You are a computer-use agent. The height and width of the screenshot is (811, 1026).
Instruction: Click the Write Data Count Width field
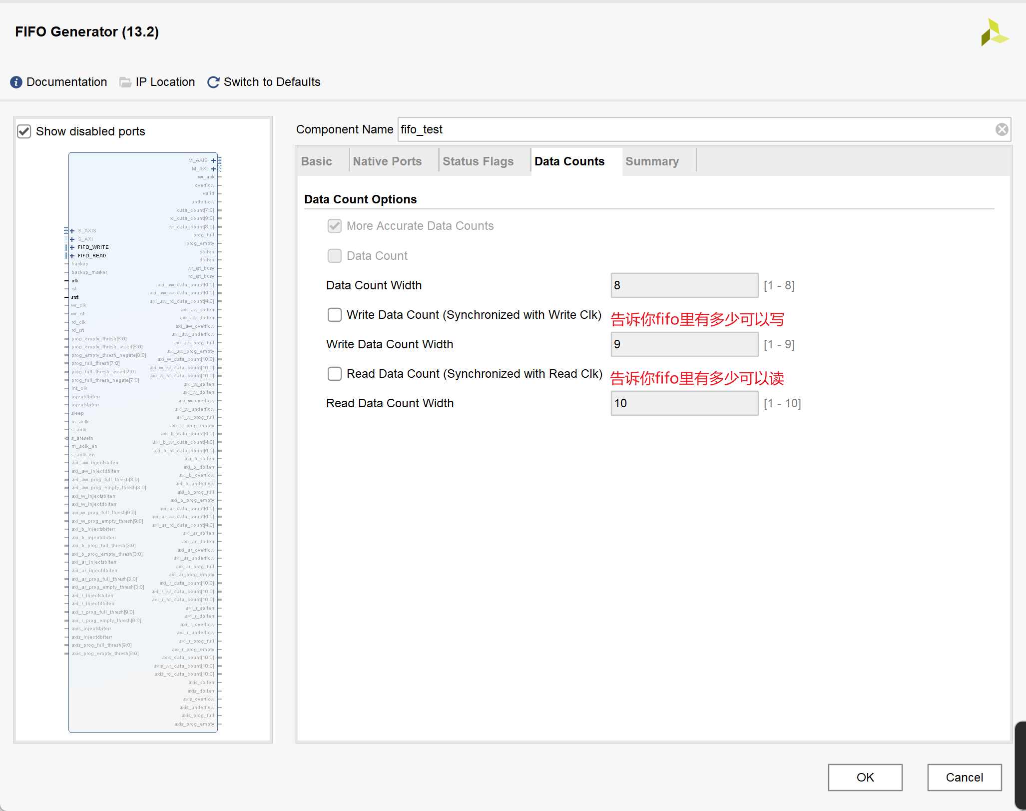[x=684, y=344]
